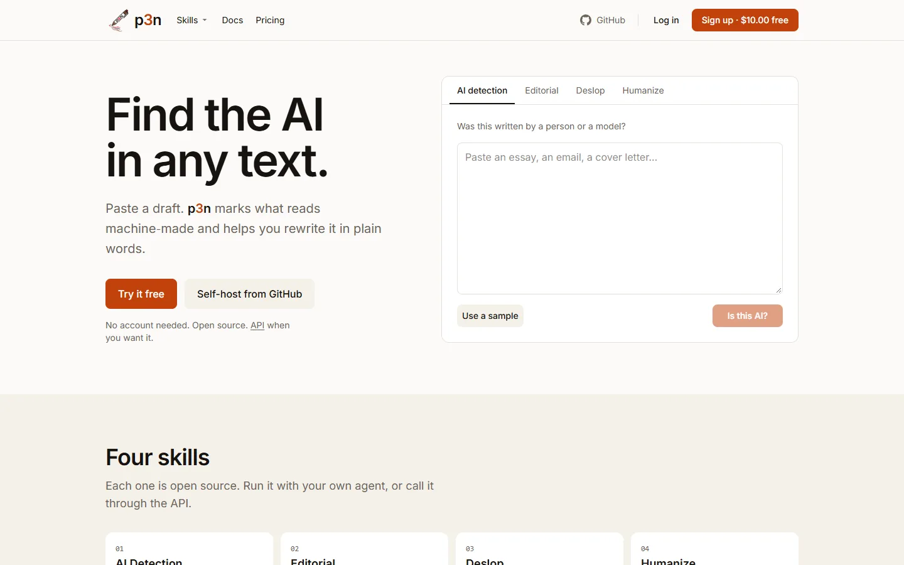Switch to the Humanize tab

pyautogui.click(x=643, y=90)
